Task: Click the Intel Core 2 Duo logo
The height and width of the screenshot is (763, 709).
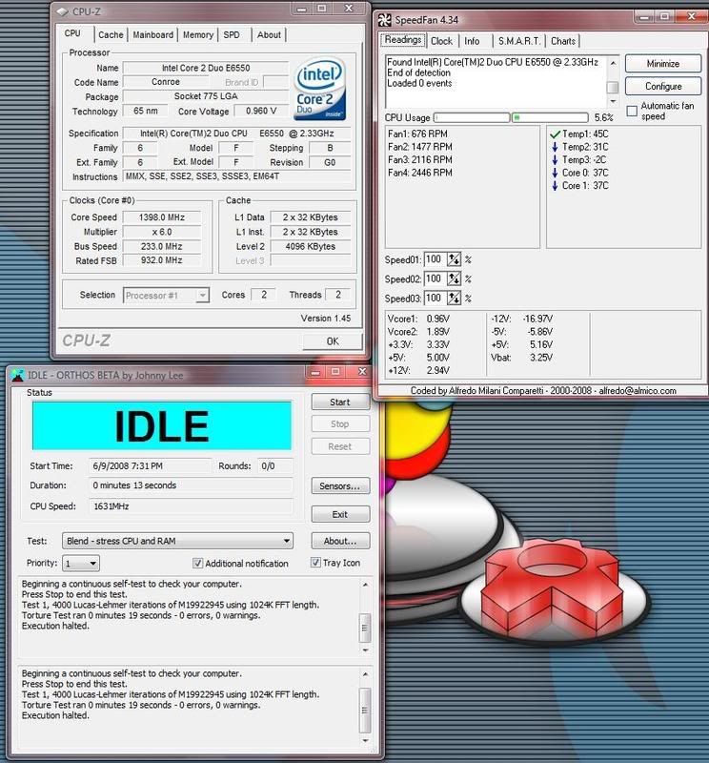Action: click(320, 89)
